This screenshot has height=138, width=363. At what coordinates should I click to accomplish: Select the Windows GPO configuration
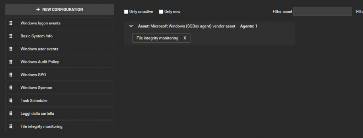pos(60,75)
